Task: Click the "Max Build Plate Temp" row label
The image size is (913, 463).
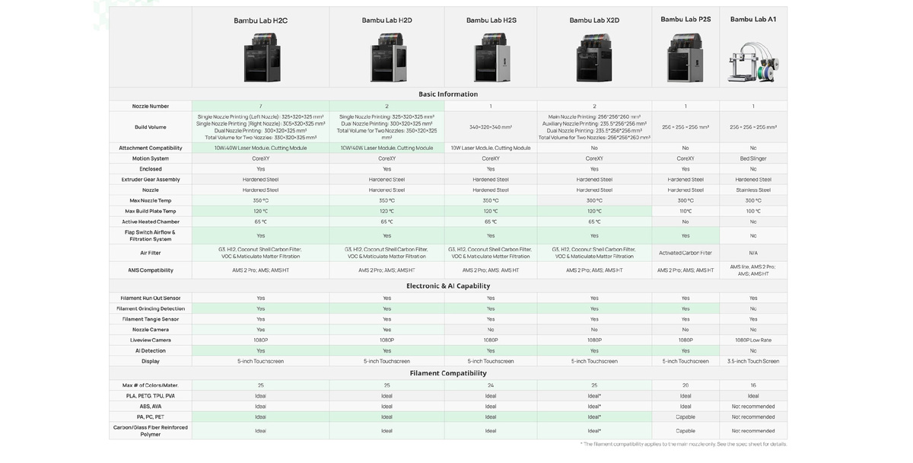Action: (151, 211)
